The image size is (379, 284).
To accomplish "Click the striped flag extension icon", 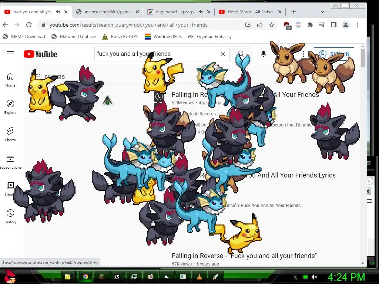I will tap(298, 25).
